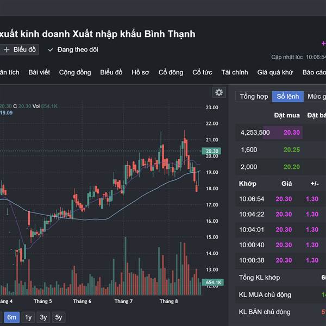This screenshot has width=326, height=326.
Task: Select the 10:00:38 matched trade row
Action: click(x=280, y=260)
